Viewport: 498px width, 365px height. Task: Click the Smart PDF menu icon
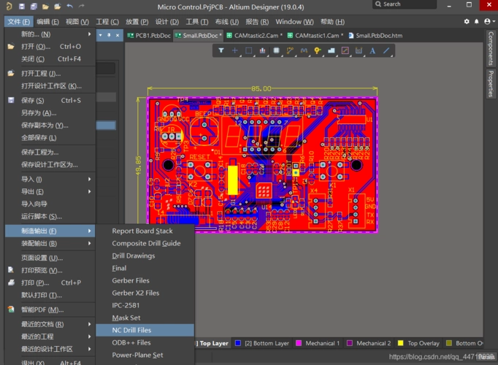11,310
